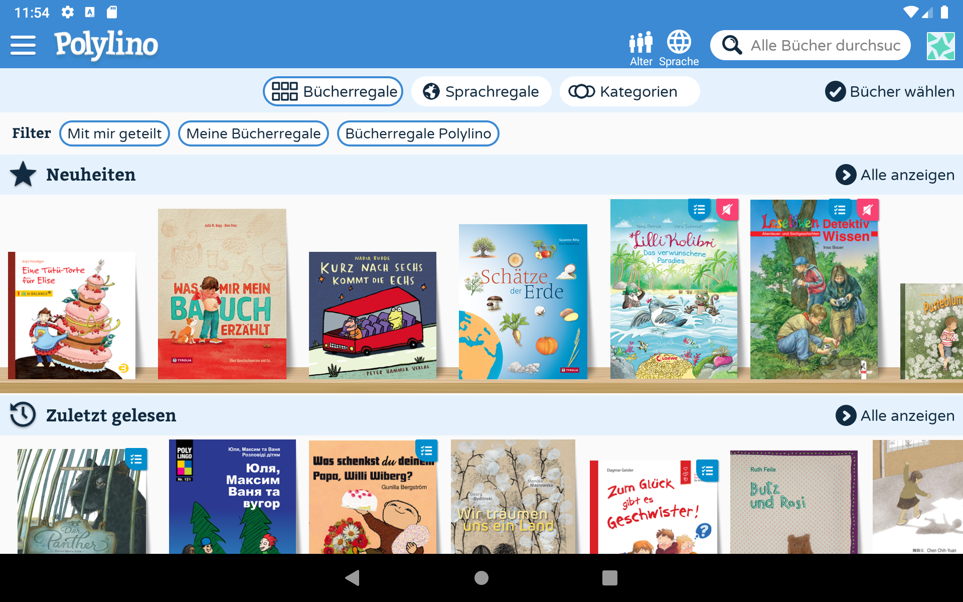Open the Chen Chih-Yuan book cover

coord(918,497)
